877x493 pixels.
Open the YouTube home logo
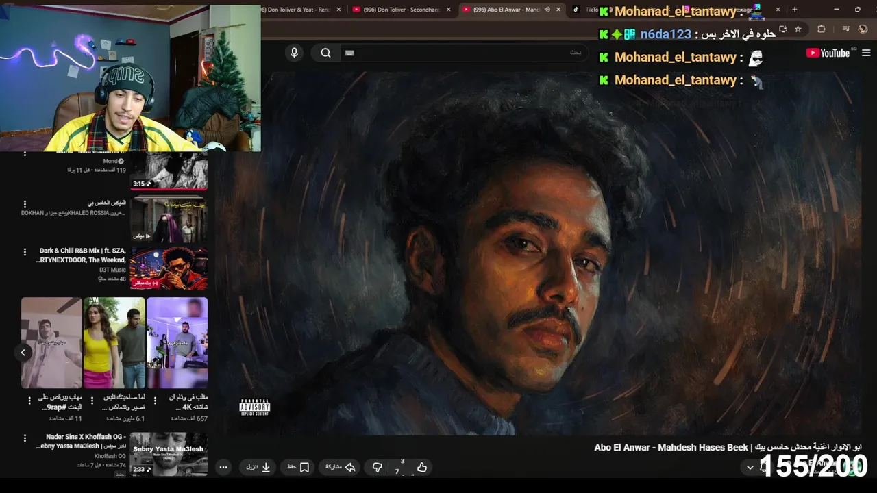[x=828, y=53]
